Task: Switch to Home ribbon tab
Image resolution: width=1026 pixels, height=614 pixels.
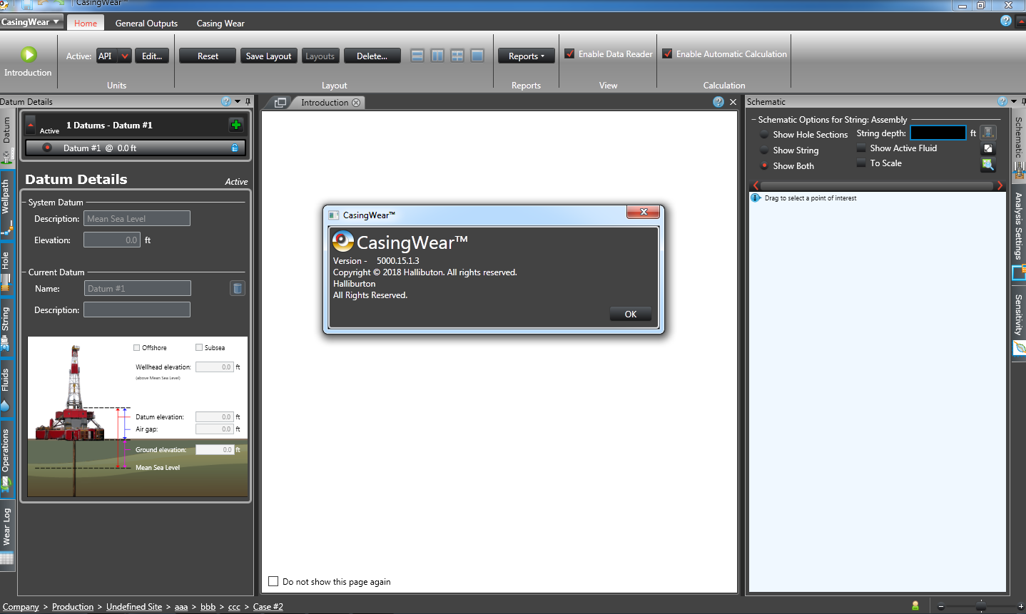Action: click(86, 23)
